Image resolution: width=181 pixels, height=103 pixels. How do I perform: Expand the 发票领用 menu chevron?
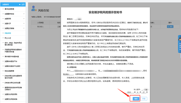[24, 19]
